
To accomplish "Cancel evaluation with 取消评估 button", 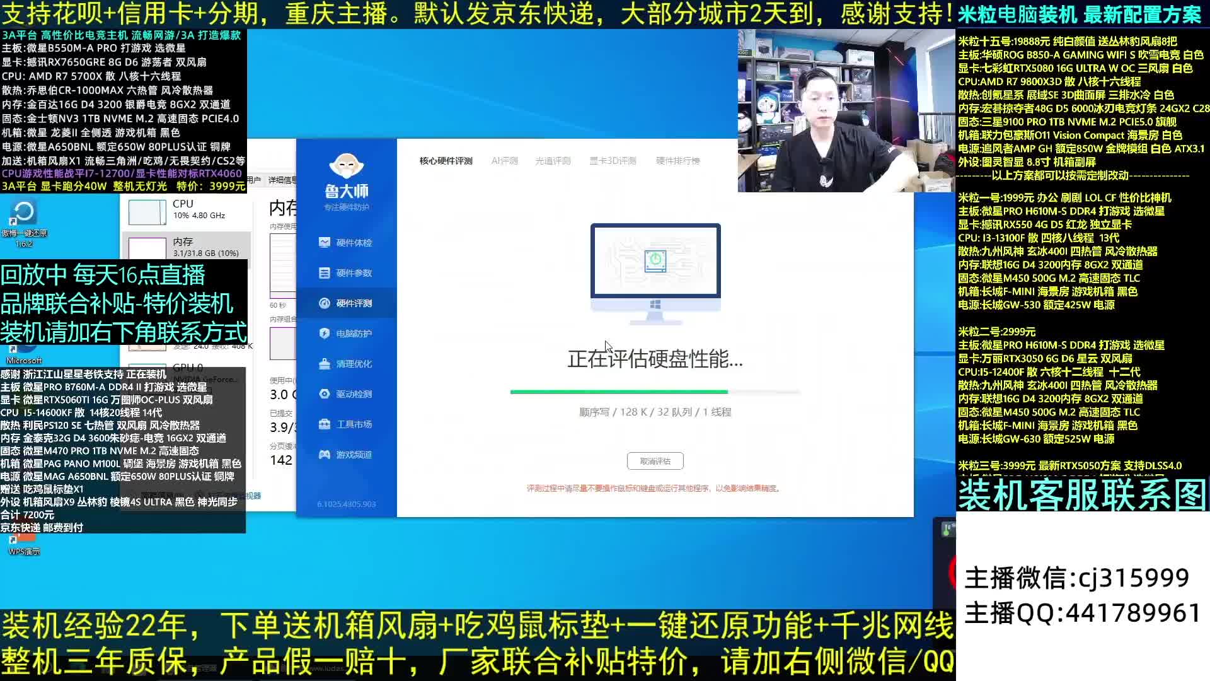I will coord(655,461).
